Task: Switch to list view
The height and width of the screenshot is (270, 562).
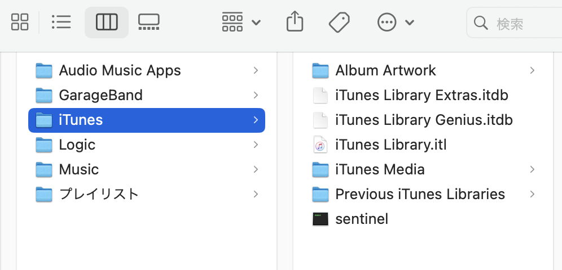Action: pyautogui.click(x=61, y=22)
